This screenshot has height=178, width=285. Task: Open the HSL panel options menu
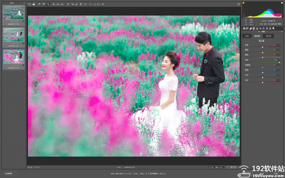[282, 31]
